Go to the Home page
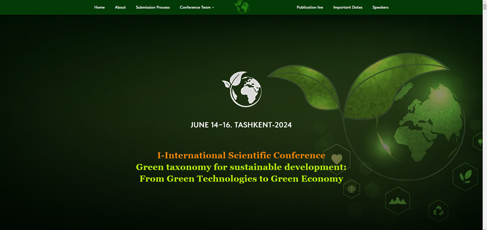The image size is (487, 230). pyautogui.click(x=99, y=7)
